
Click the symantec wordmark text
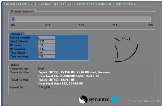pos(100,100)
